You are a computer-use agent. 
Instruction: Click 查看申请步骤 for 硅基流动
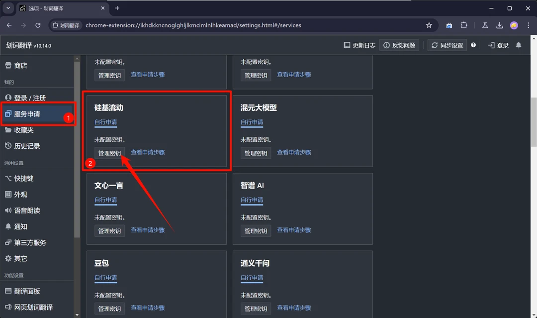click(148, 152)
